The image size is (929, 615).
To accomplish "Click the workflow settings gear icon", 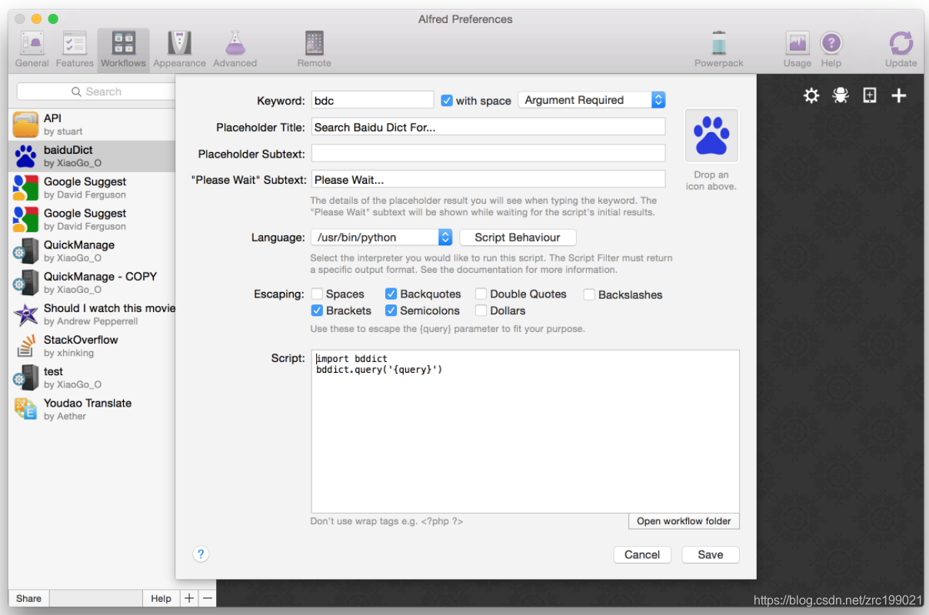I will pyautogui.click(x=811, y=95).
